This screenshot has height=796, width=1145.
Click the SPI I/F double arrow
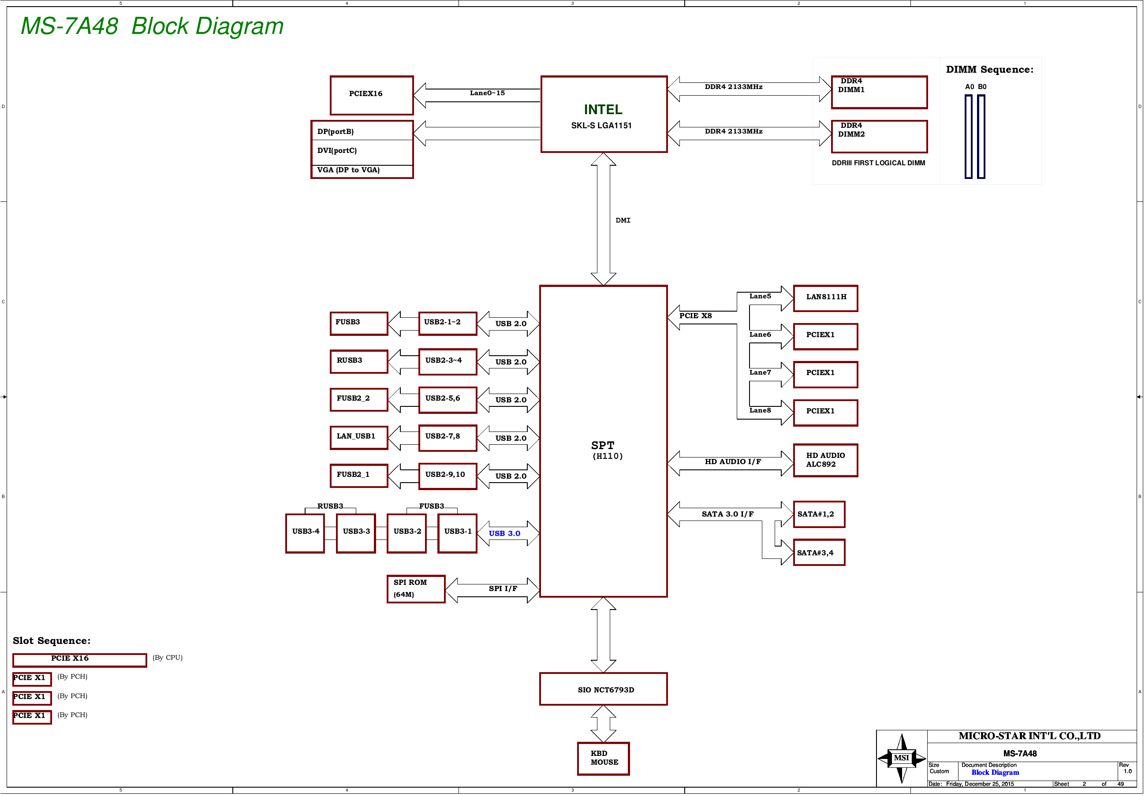click(492, 590)
